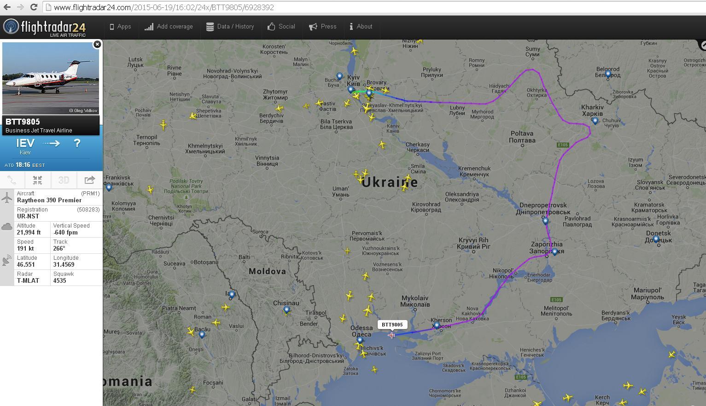706x406 pixels.
Task: Open the About page link
Action: [x=361, y=27]
